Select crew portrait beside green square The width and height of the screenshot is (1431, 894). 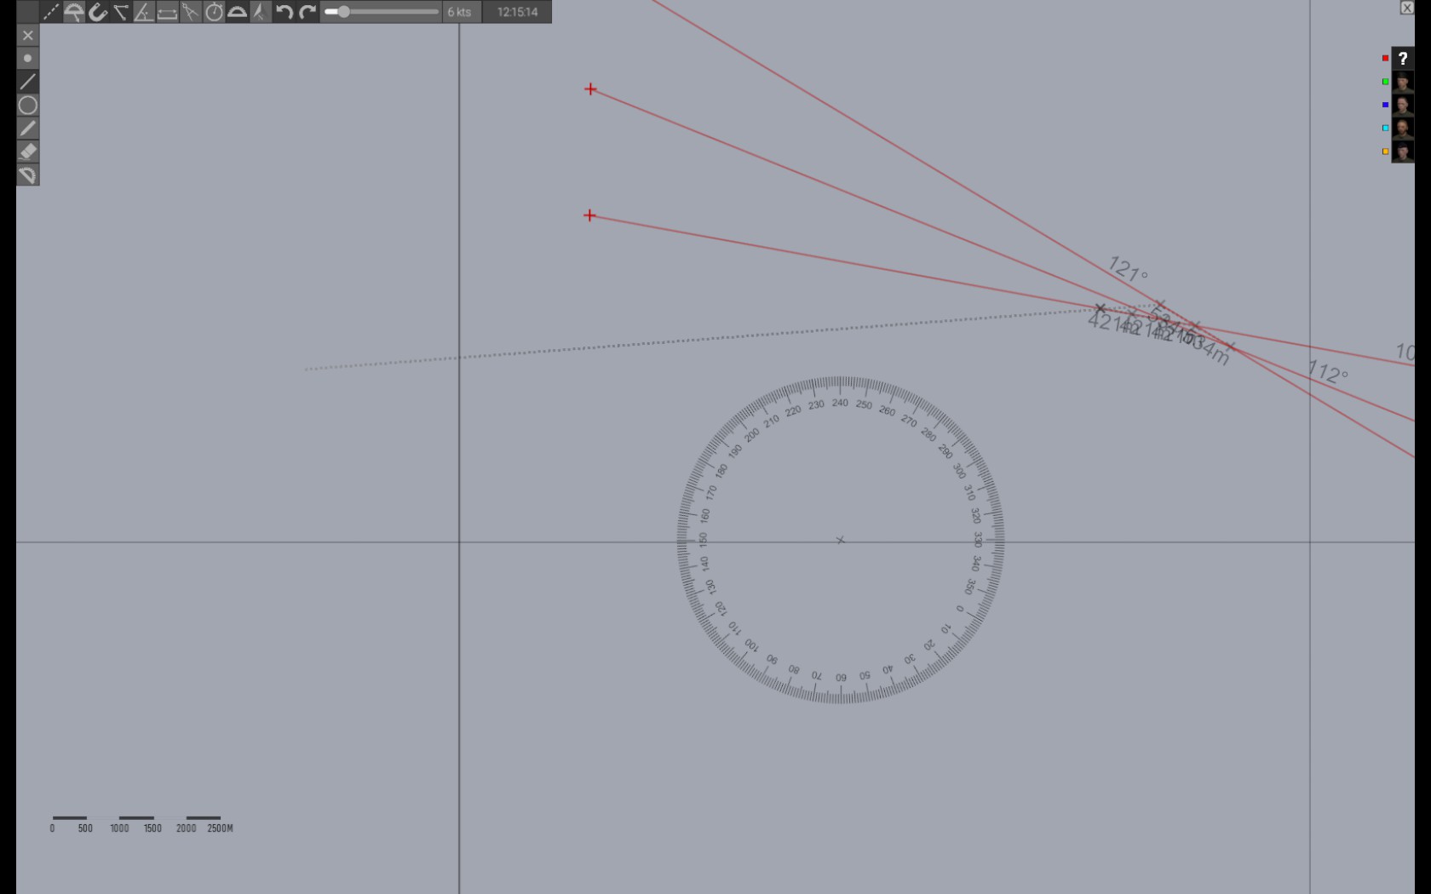[x=1403, y=83]
